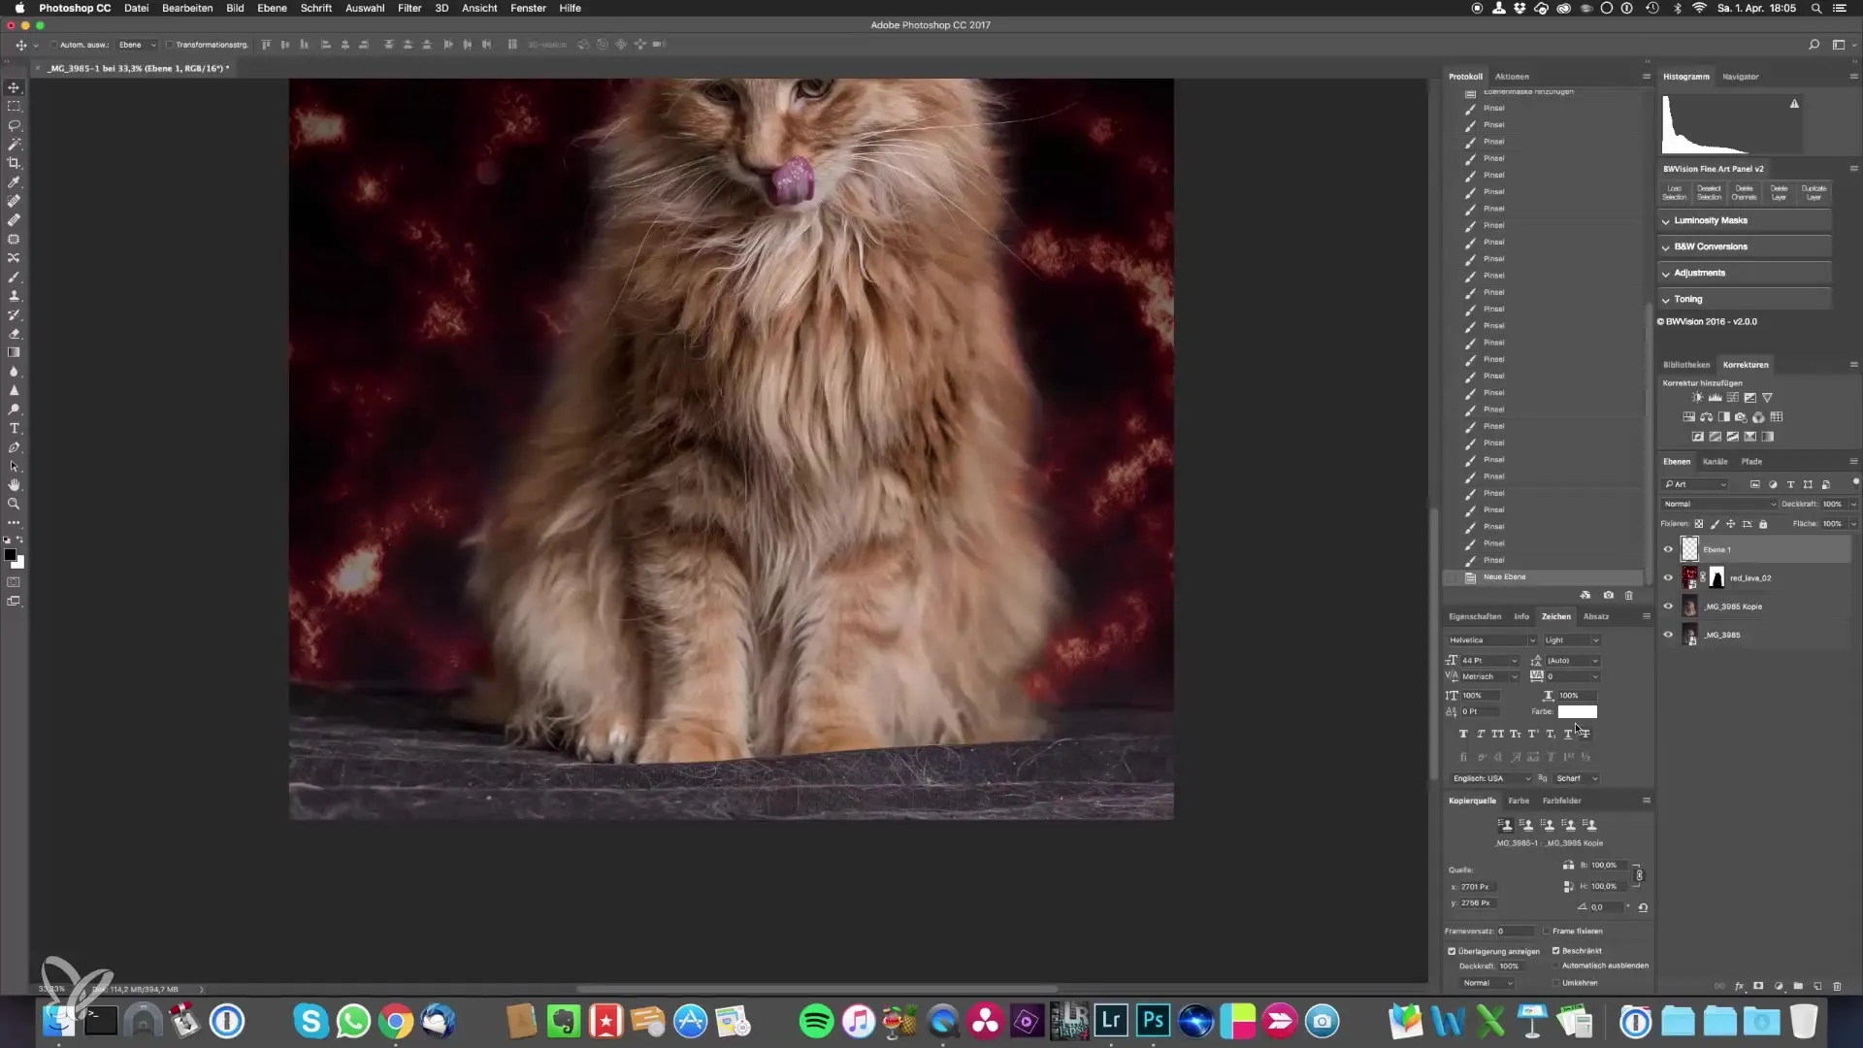Switch to the Kanäle tab
The height and width of the screenshot is (1048, 1863).
(1715, 462)
